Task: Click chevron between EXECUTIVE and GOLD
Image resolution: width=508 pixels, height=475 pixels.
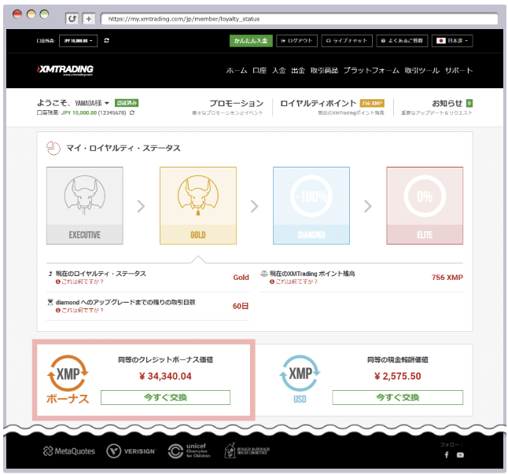Action: pos(141,206)
